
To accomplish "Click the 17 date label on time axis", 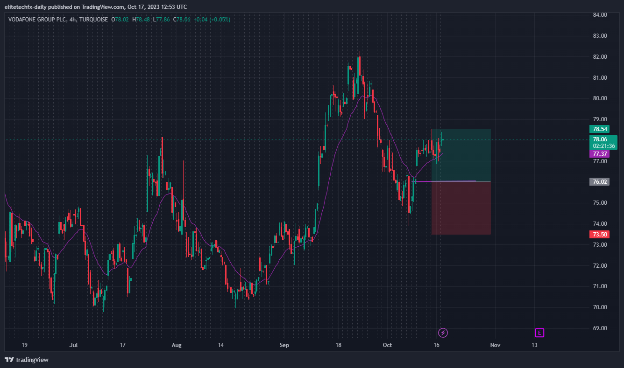I will (123, 346).
